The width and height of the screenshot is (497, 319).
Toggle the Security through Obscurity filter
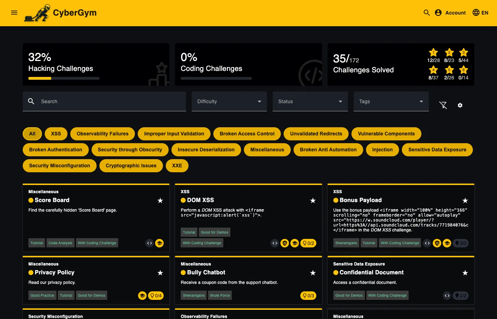130,150
